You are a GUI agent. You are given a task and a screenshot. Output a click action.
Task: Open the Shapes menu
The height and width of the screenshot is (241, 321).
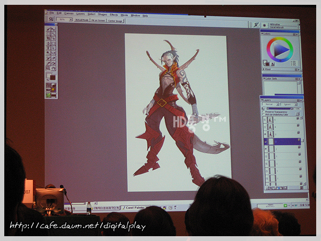102,14
